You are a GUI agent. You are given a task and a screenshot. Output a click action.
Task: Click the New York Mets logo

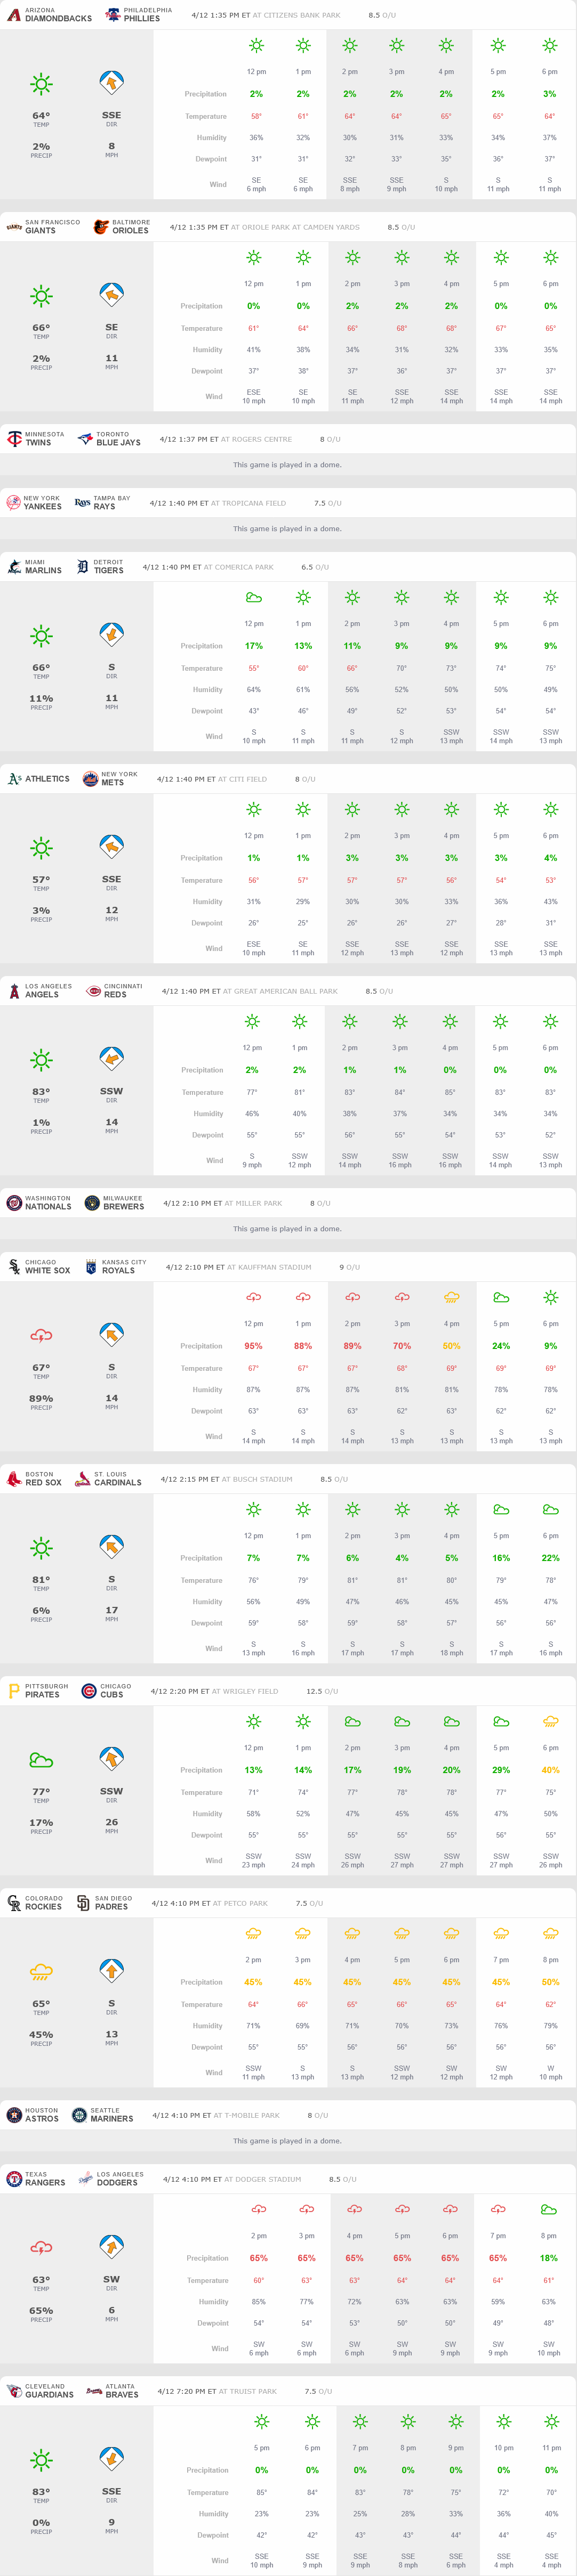point(89,779)
